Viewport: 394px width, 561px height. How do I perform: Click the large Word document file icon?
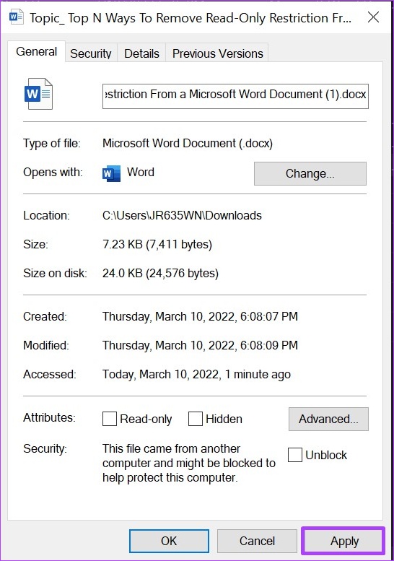39,94
